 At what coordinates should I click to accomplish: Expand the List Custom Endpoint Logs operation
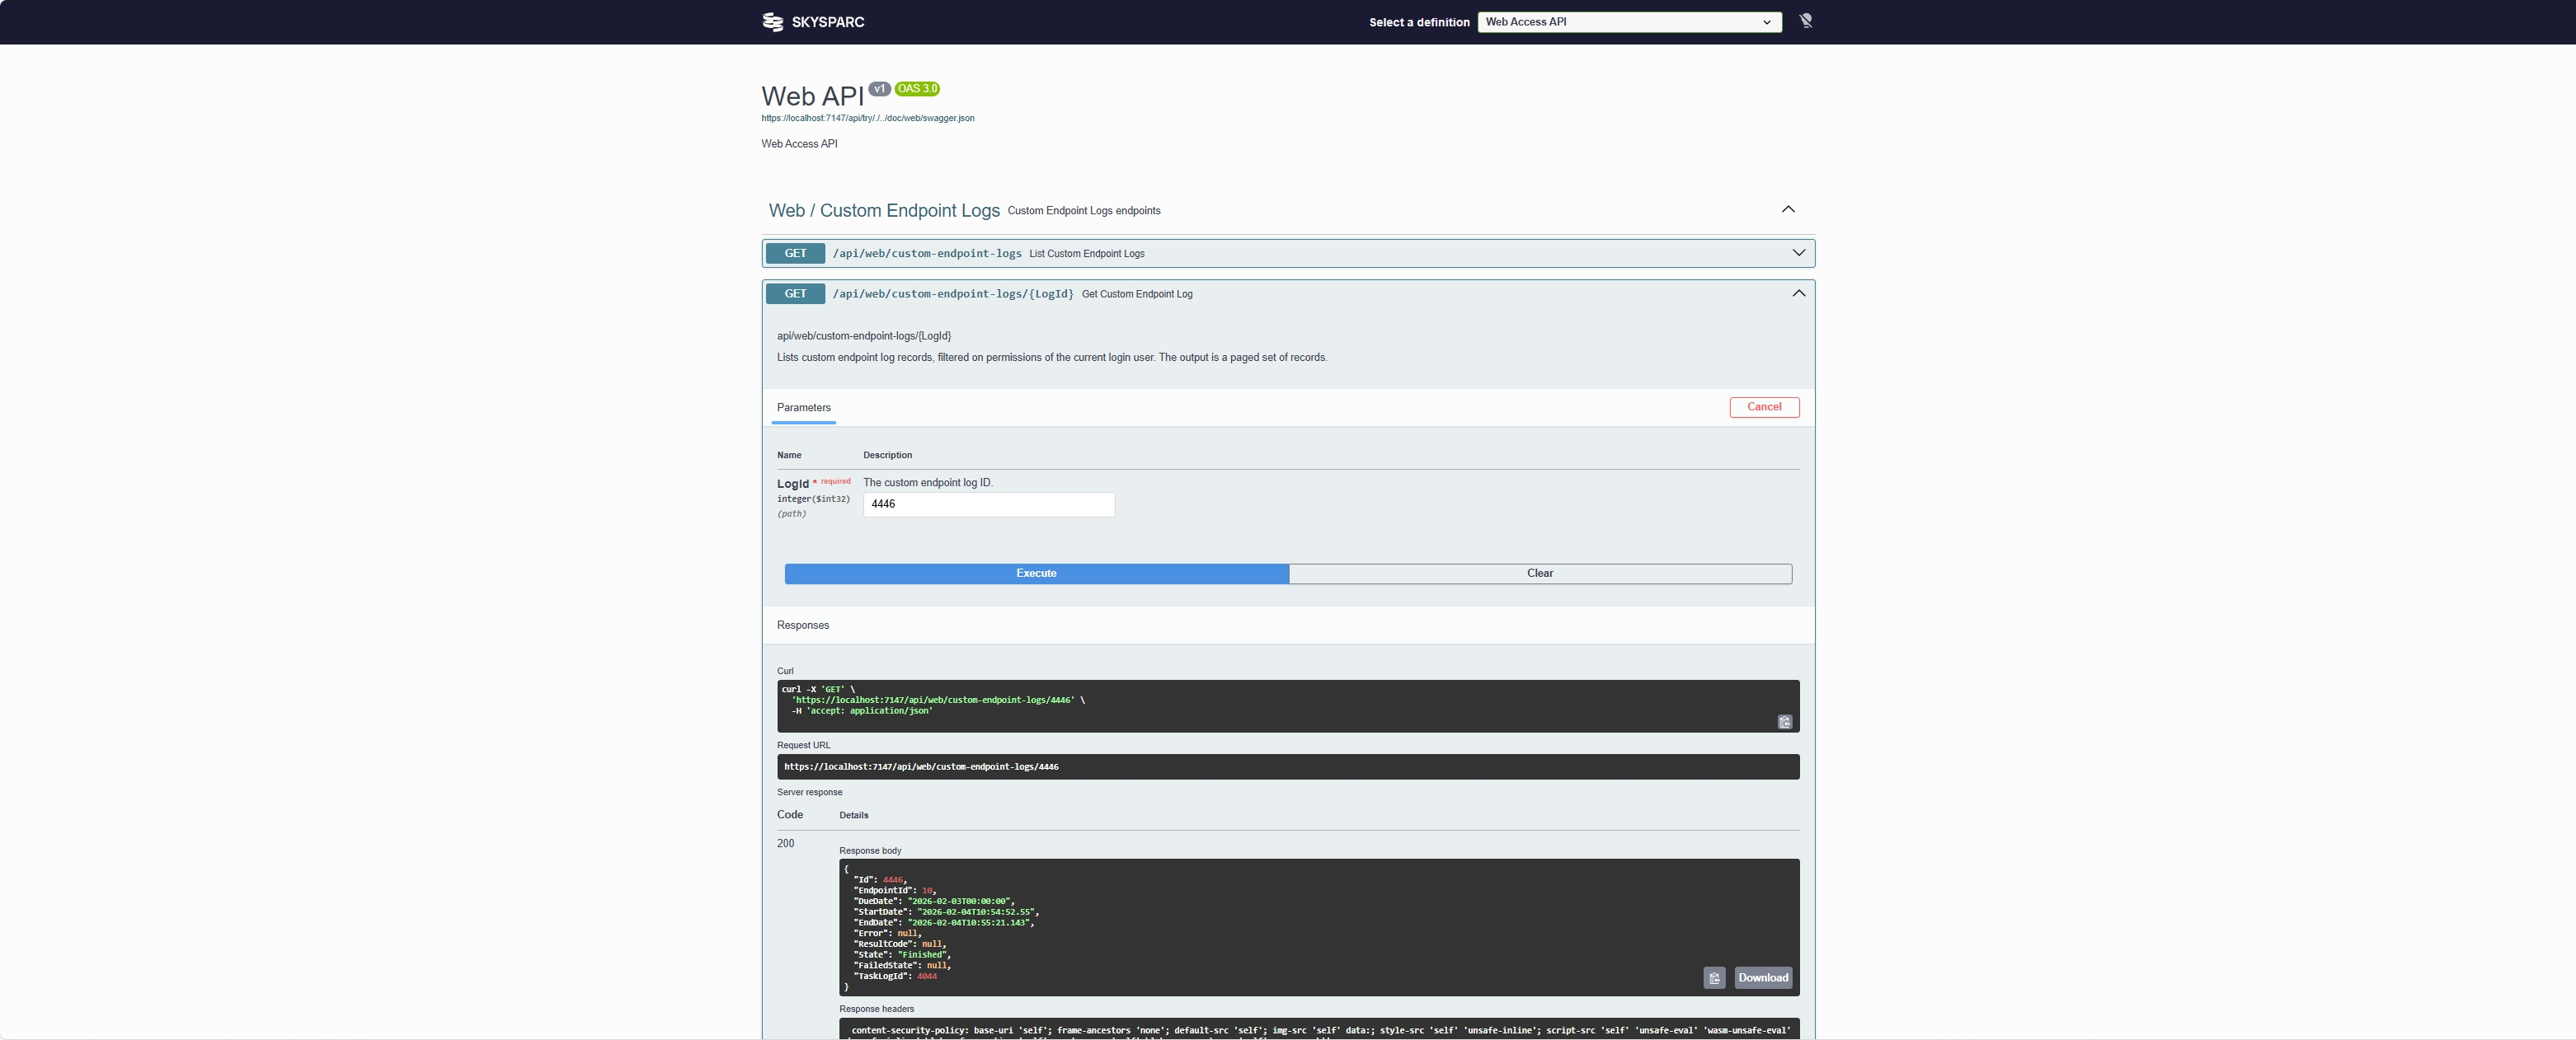point(1798,253)
